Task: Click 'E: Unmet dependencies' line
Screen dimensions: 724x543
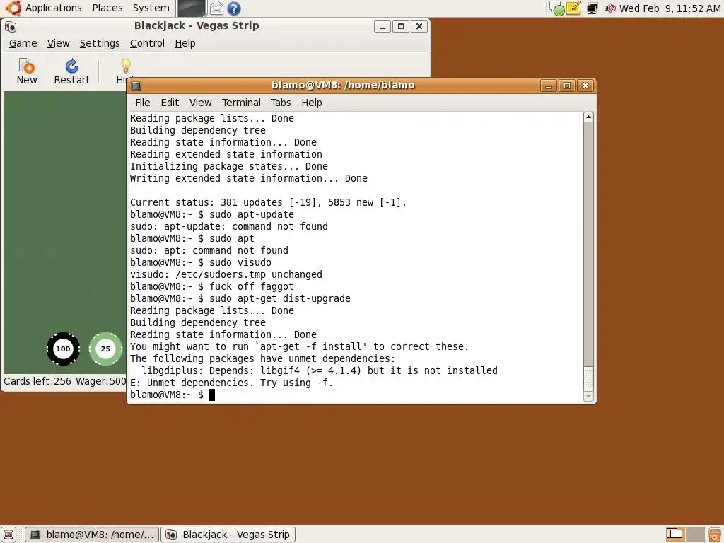Action: [231, 383]
